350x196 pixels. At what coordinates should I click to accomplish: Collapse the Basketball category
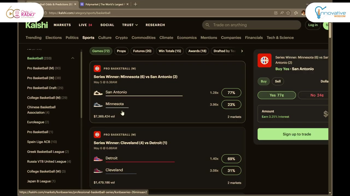tap(73, 58)
